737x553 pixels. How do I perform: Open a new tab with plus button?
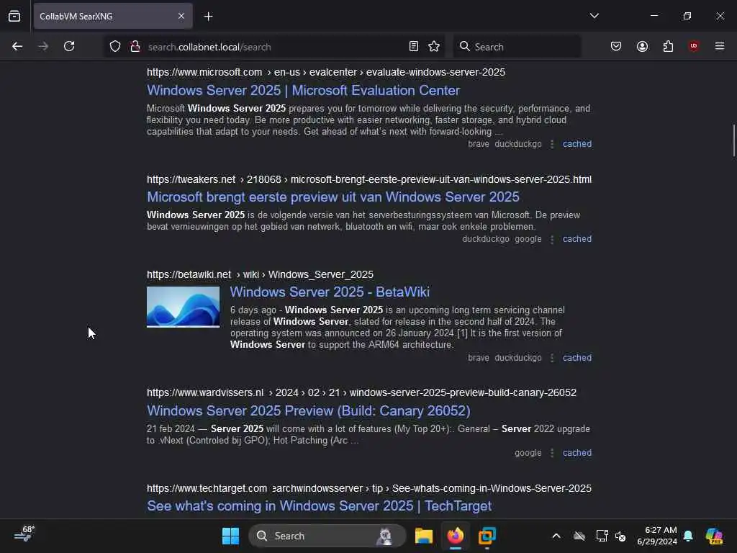[208, 17]
